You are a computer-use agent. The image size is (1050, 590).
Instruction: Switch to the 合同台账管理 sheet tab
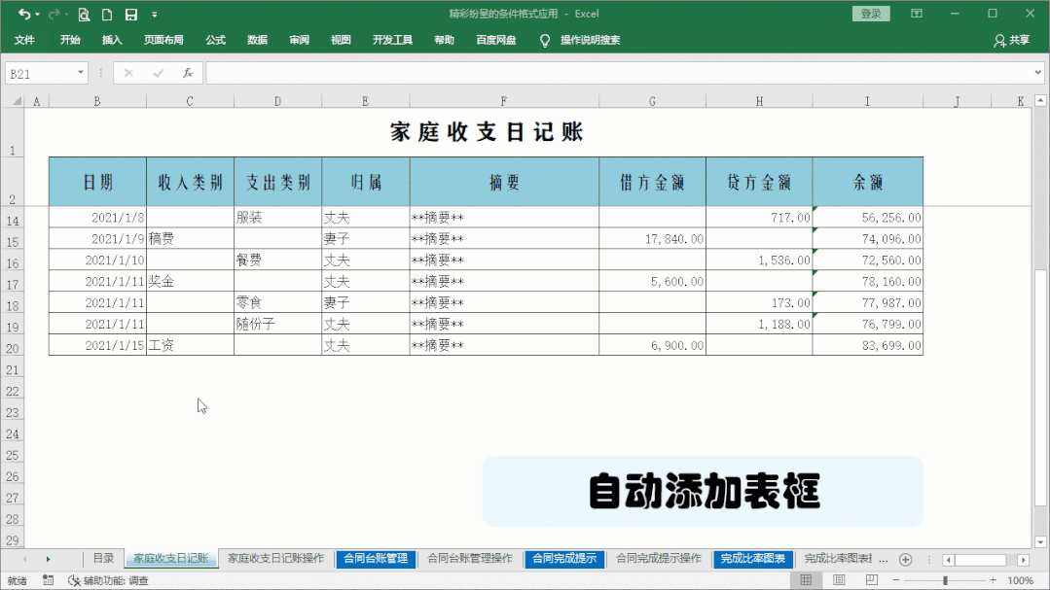click(x=376, y=559)
